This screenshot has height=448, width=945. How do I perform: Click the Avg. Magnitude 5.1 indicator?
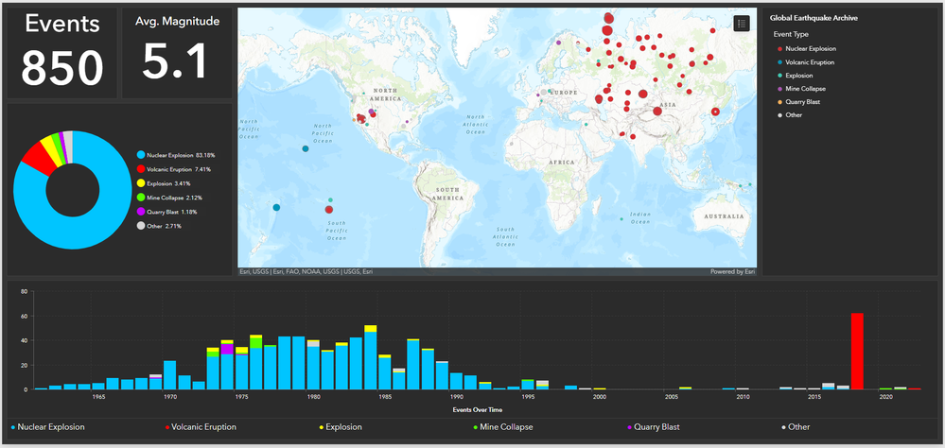tap(177, 53)
